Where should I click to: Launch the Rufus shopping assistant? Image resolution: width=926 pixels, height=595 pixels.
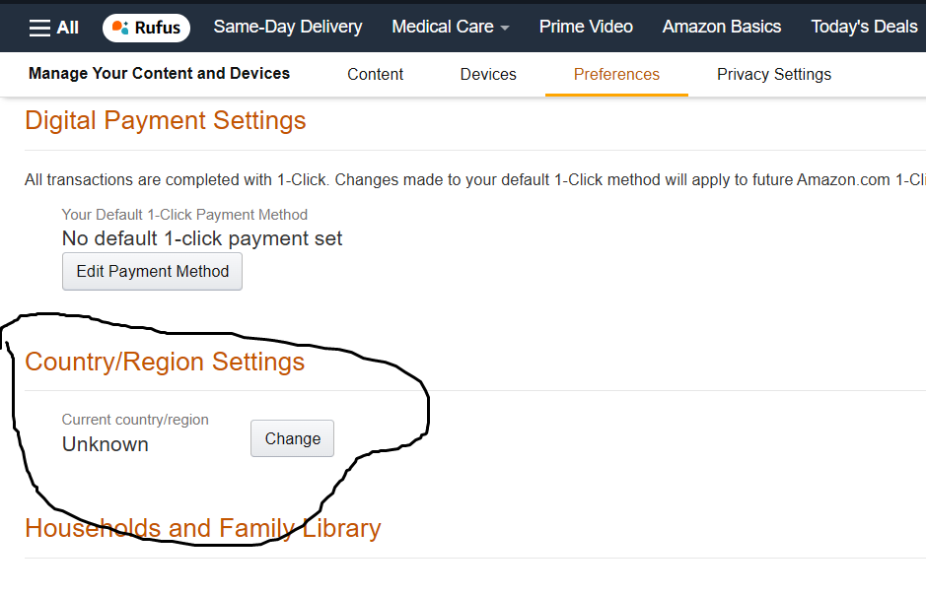tap(146, 28)
